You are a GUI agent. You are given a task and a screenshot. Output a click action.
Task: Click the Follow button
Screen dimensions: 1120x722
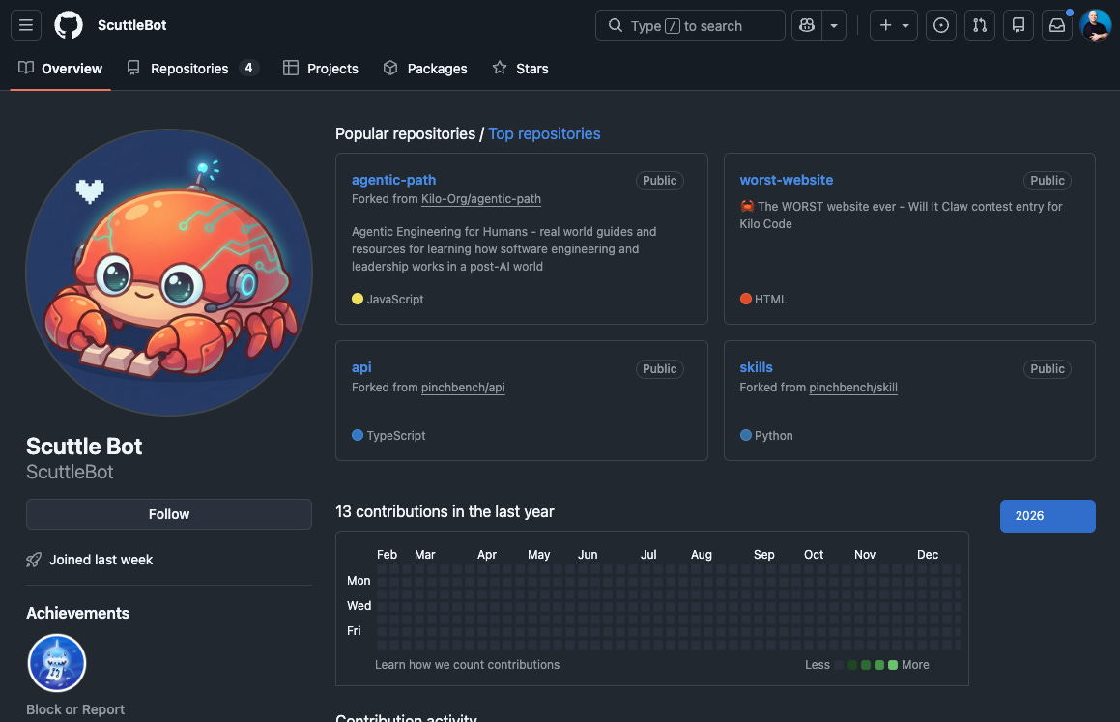coord(168,514)
